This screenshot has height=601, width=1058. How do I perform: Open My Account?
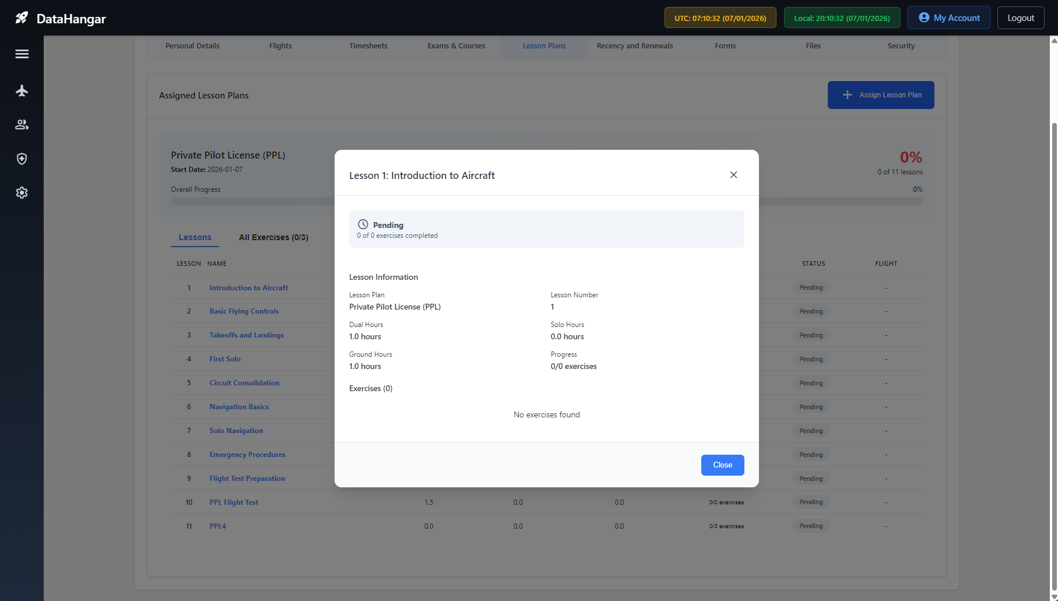click(x=948, y=18)
